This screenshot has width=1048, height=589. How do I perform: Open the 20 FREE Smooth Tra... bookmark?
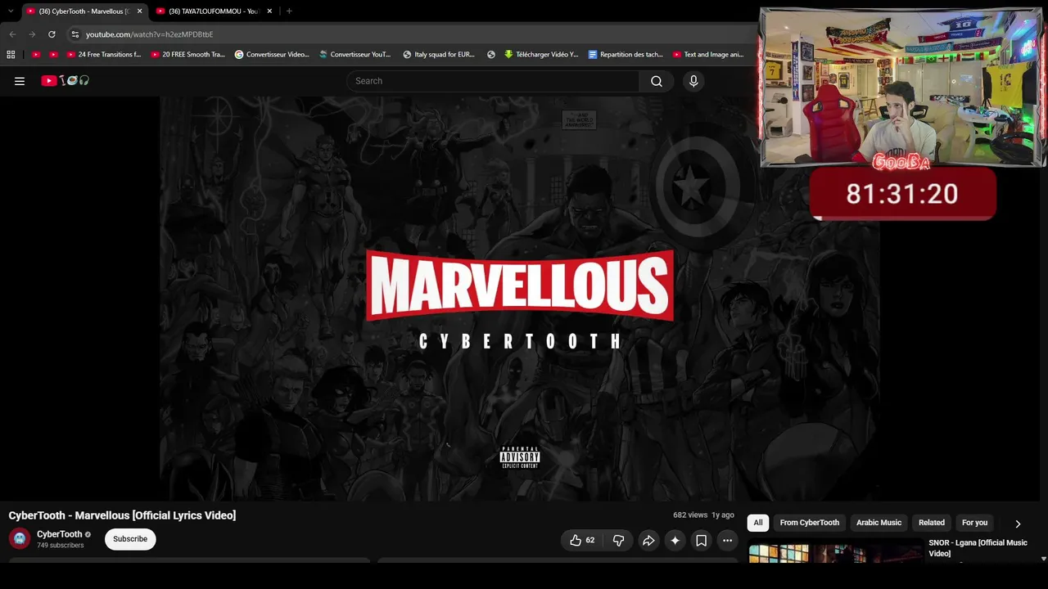(x=187, y=55)
